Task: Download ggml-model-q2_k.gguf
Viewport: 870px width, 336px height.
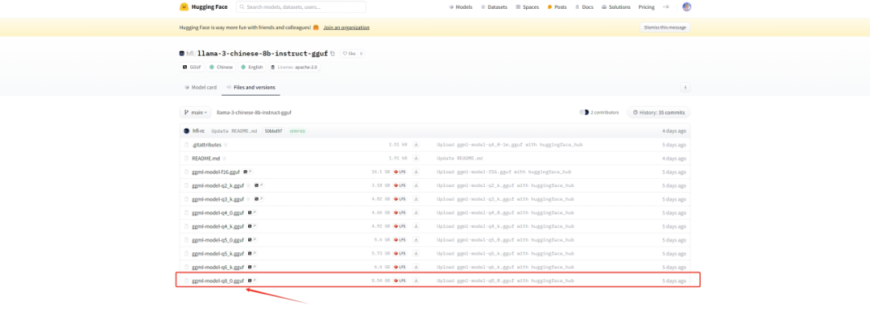Action: coord(416,185)
